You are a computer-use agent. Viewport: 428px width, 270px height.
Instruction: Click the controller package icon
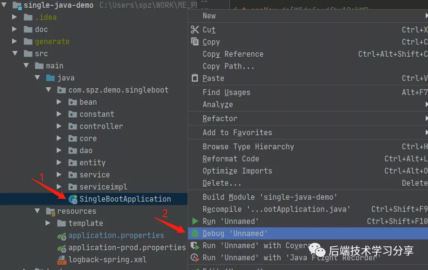pyautogui.click(x=73, y=126)
